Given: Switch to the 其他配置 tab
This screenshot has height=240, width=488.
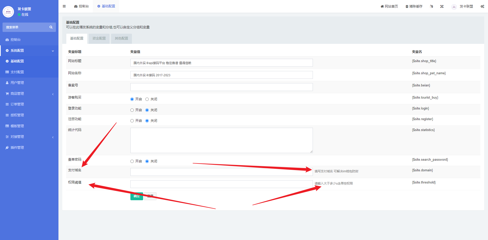Looking at the screenshot, I should coord(121,39).
